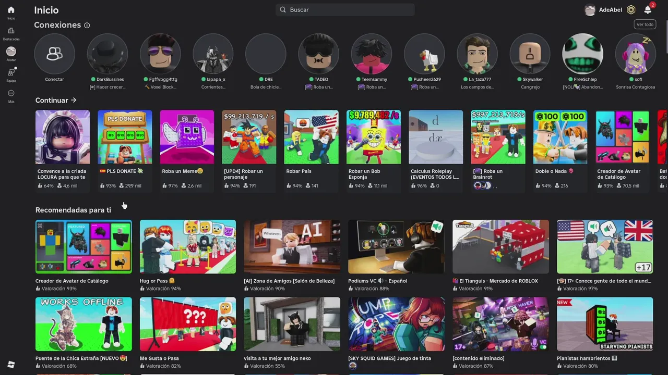Open Podiums VC Español thumbnail
Screen dimensions: 668x375
397,246
